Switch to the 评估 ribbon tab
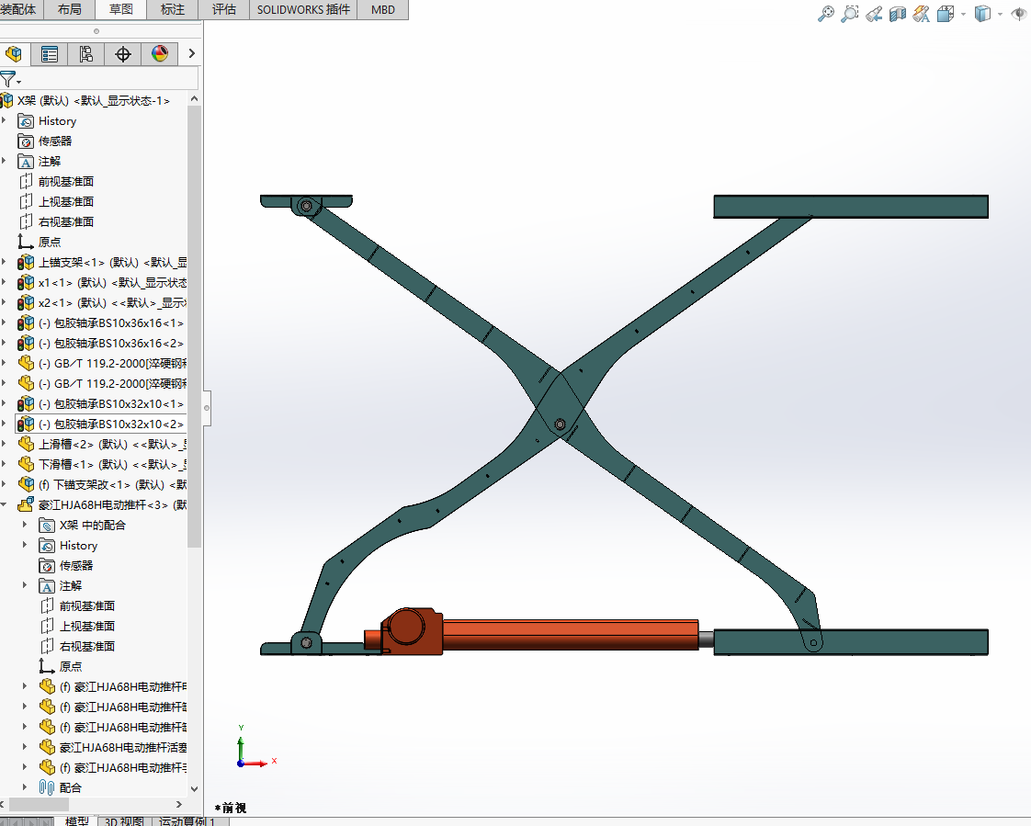The height and width of the screenshot is (826, 1031). pyautogui.click(x=223, y=9)
